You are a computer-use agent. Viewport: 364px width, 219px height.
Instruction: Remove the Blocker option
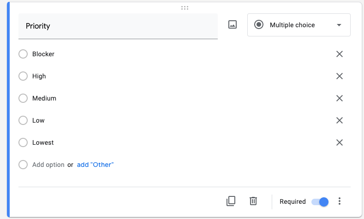pyautogui.click(x=340, y=54)
